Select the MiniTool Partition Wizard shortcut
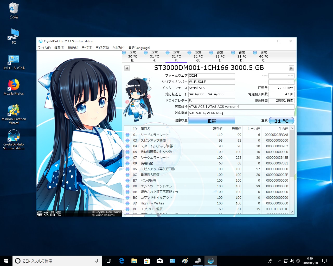 (x=14, y=114)
